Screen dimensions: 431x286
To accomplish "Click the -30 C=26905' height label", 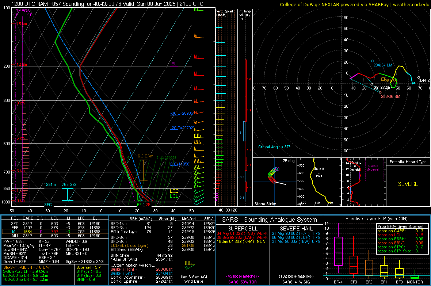I will pyautogui.click(x=182, y=113).
